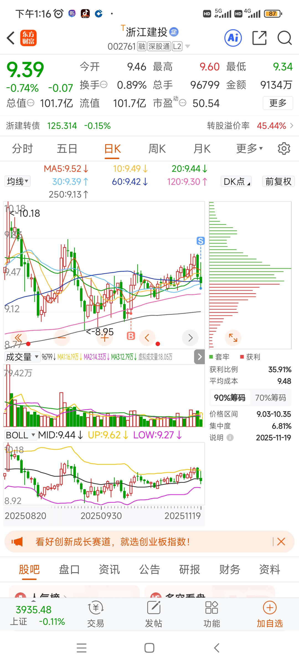This screenshot has height=665, width=299.
Task: Switch to 日K chart tab
Action: (112, 149)
